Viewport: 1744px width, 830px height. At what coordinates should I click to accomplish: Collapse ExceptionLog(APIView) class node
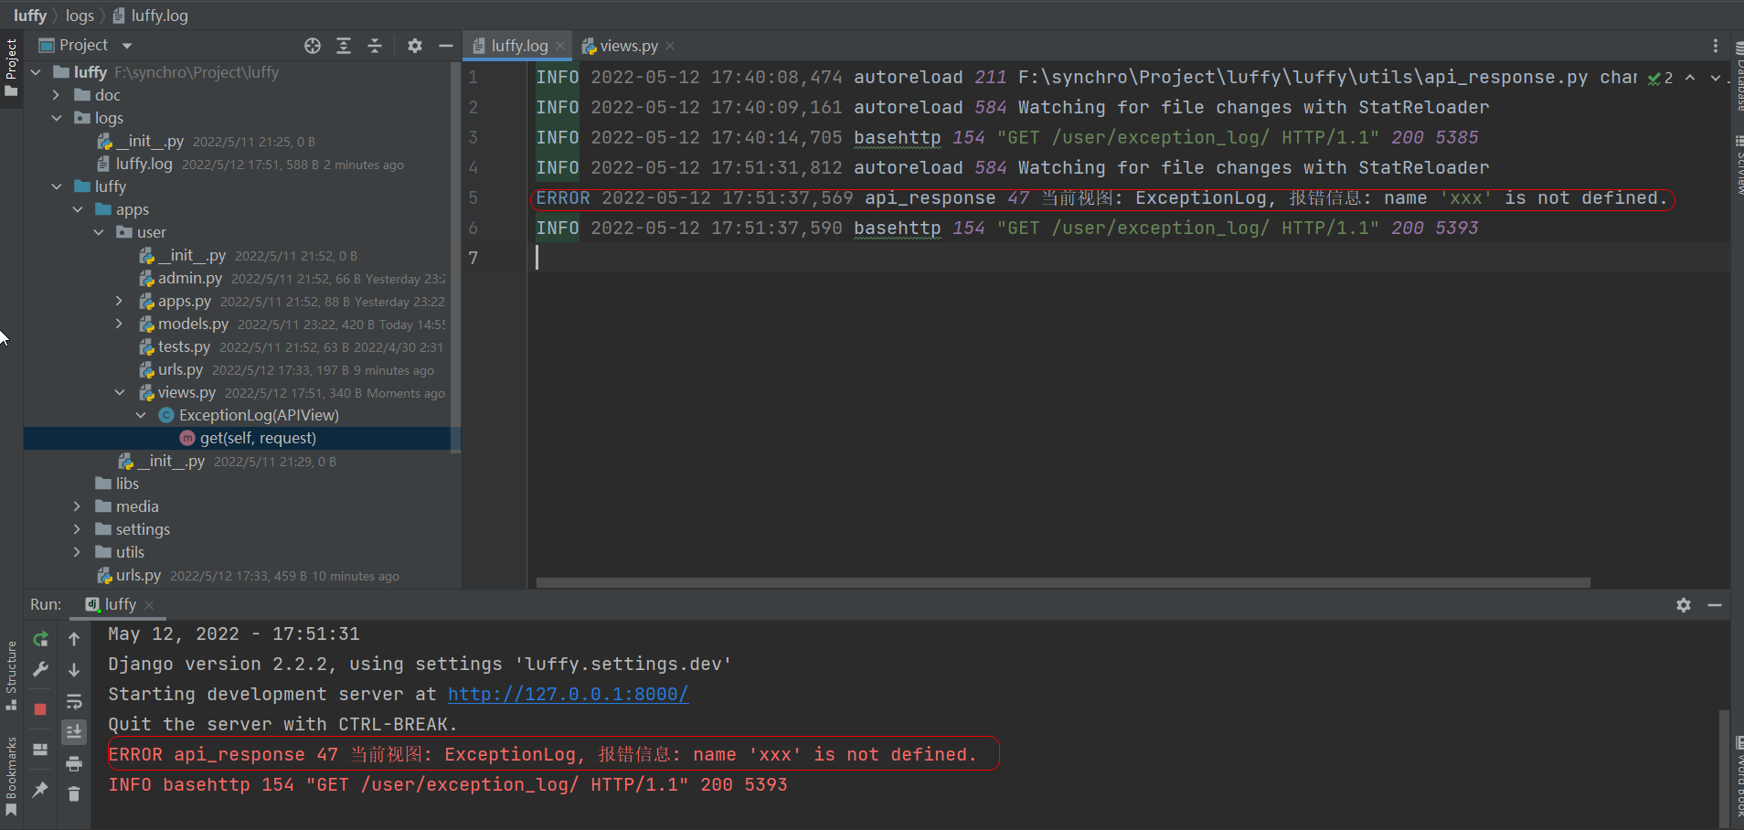click(x=141, y=415)
